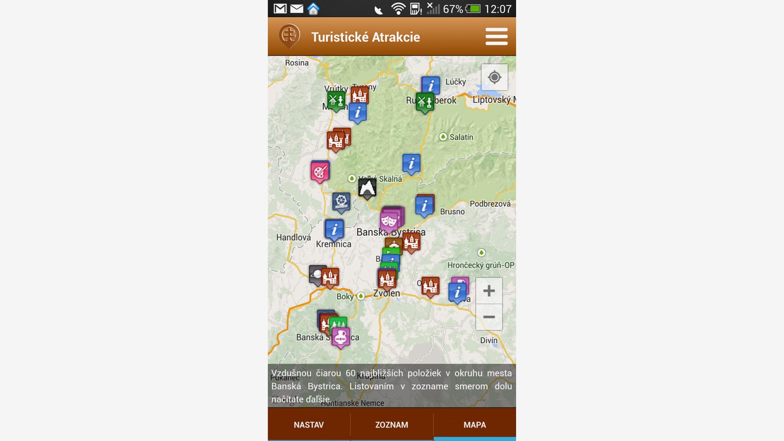Select the planet observatory marker

click(x=316, y=274)
